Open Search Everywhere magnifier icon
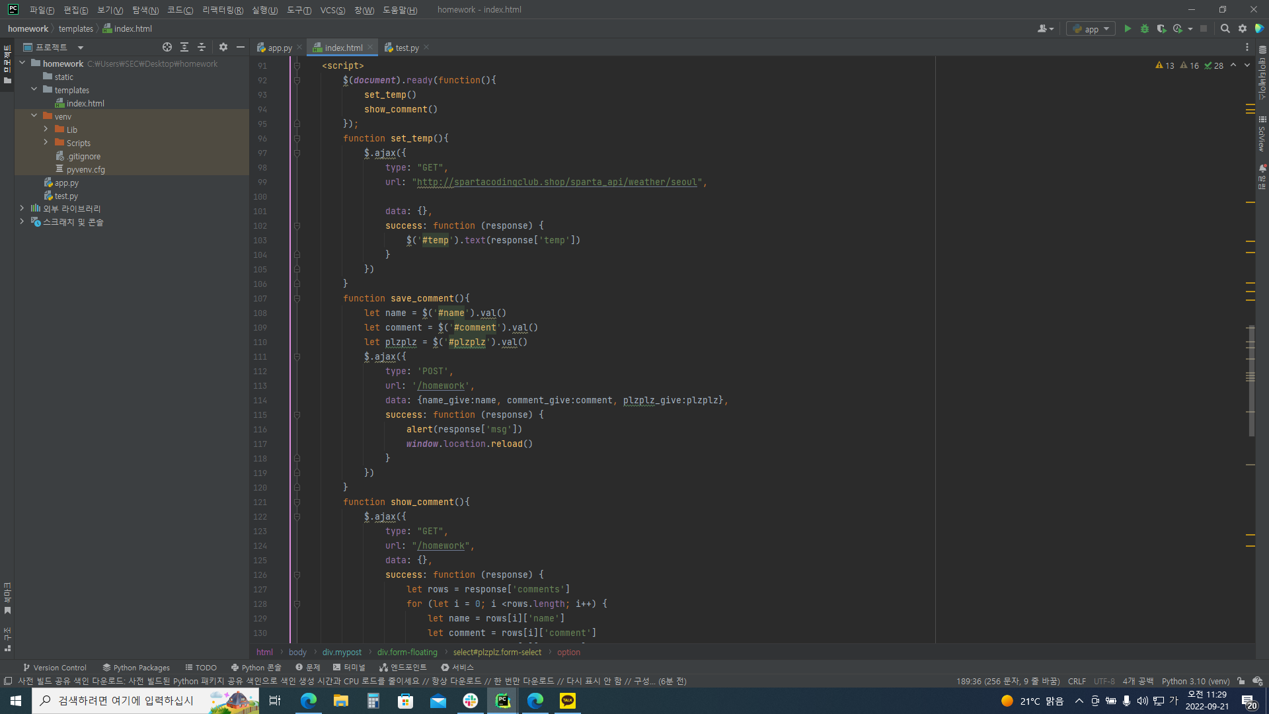This screenshot has height=714, width=1269. pos(1225,28)
